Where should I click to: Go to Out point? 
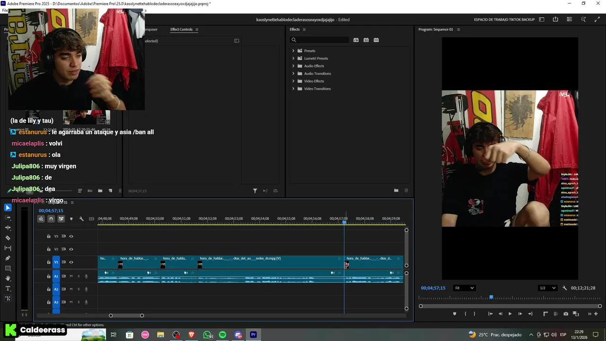tap(530, 314)
